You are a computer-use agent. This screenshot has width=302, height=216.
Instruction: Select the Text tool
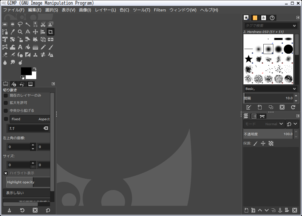(x=20, y=47)
